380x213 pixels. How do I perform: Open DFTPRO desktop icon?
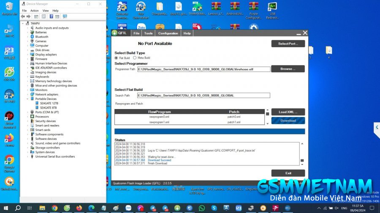pyautogui.click(x=9, y=96)
